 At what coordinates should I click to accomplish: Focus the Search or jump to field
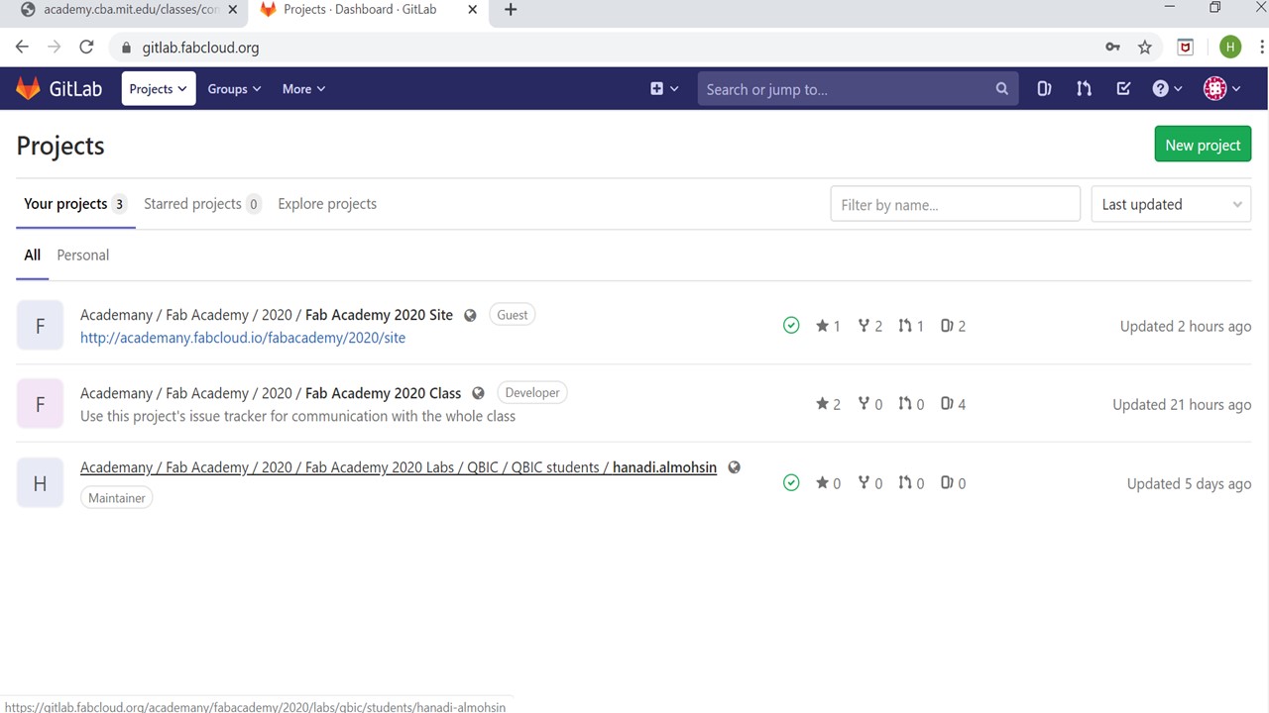pyautogui.click(x=857, y=89)
